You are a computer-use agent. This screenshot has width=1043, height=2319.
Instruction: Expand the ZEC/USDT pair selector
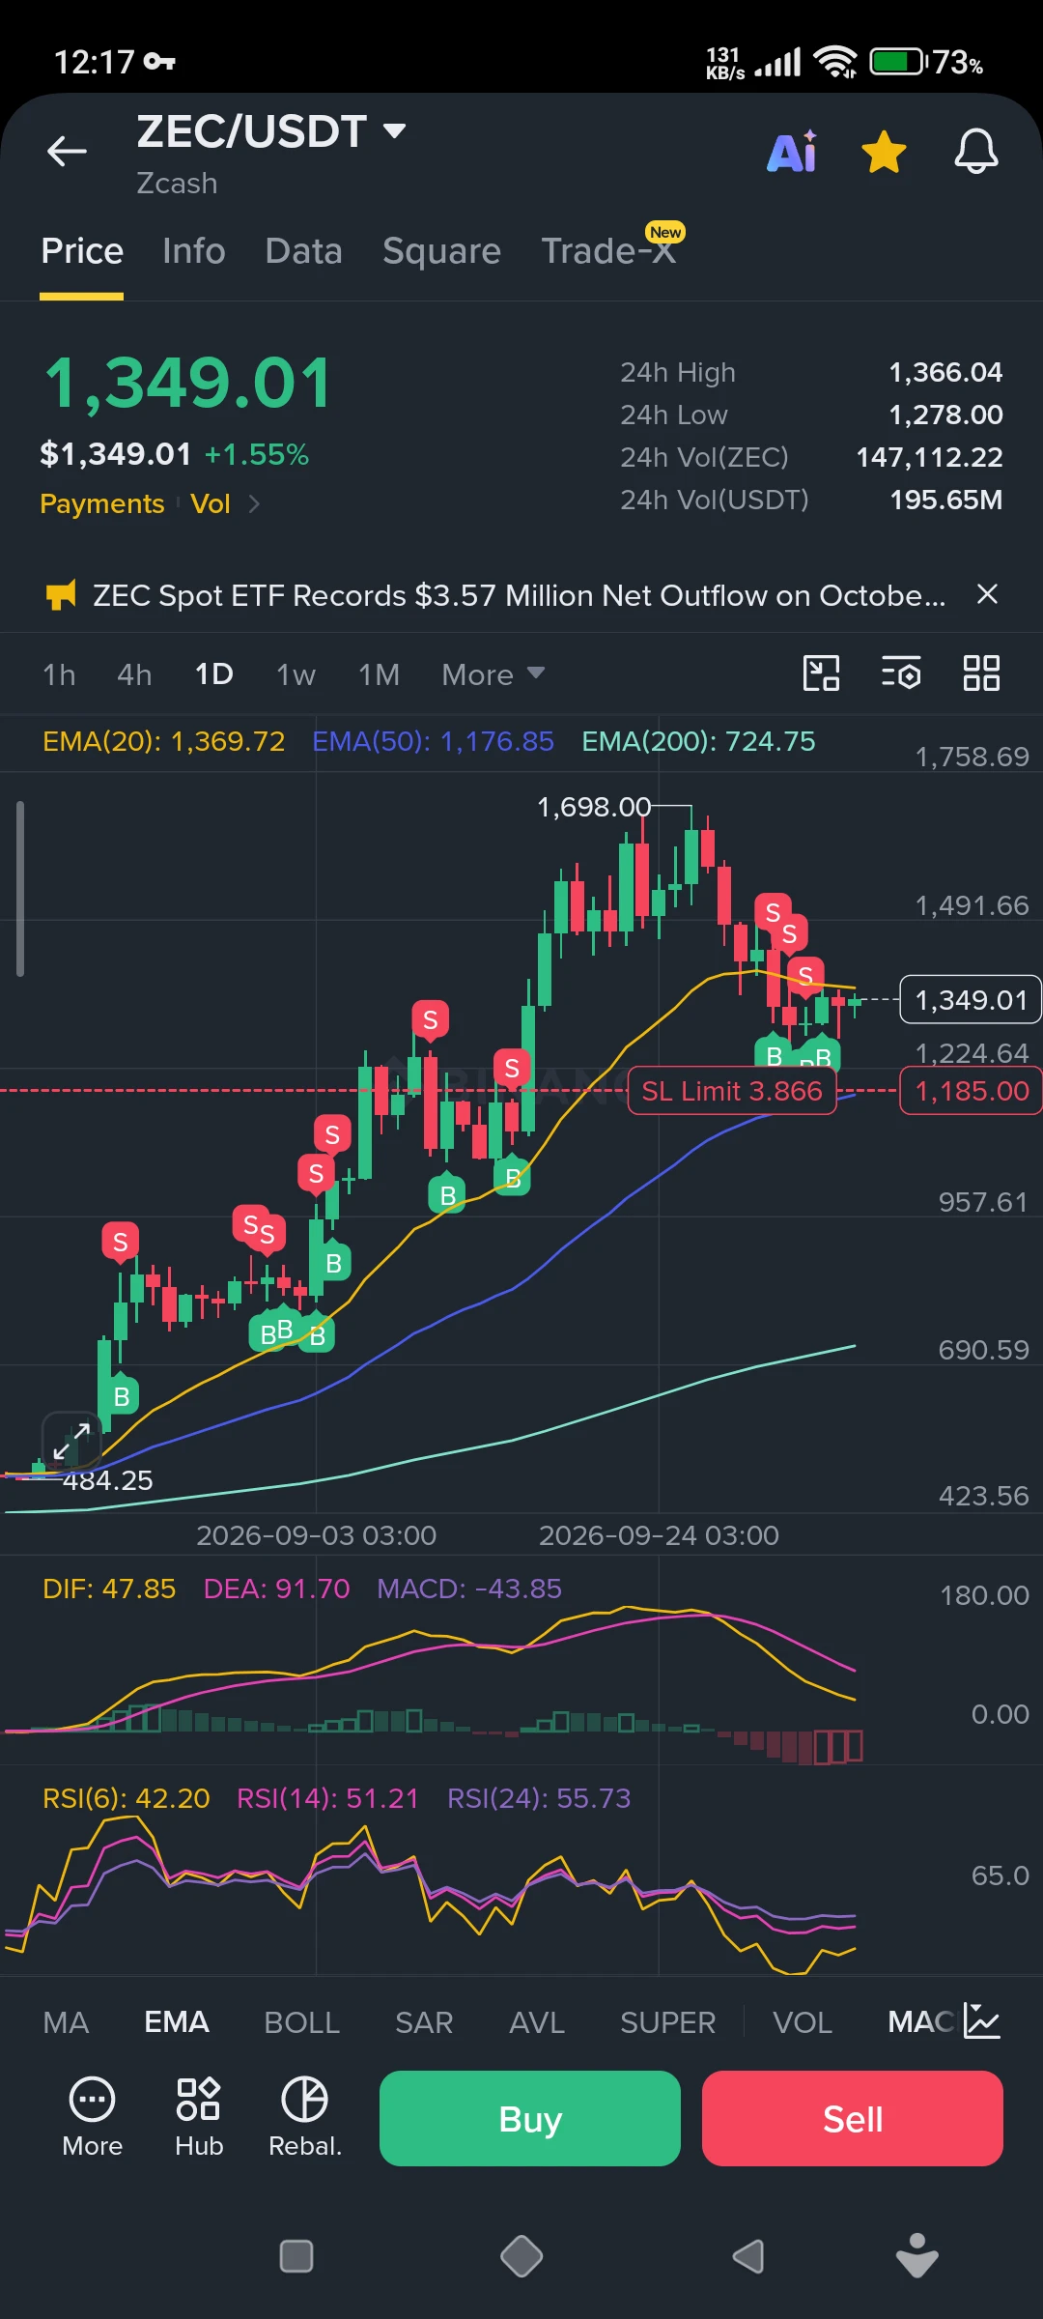click(394, 131)
